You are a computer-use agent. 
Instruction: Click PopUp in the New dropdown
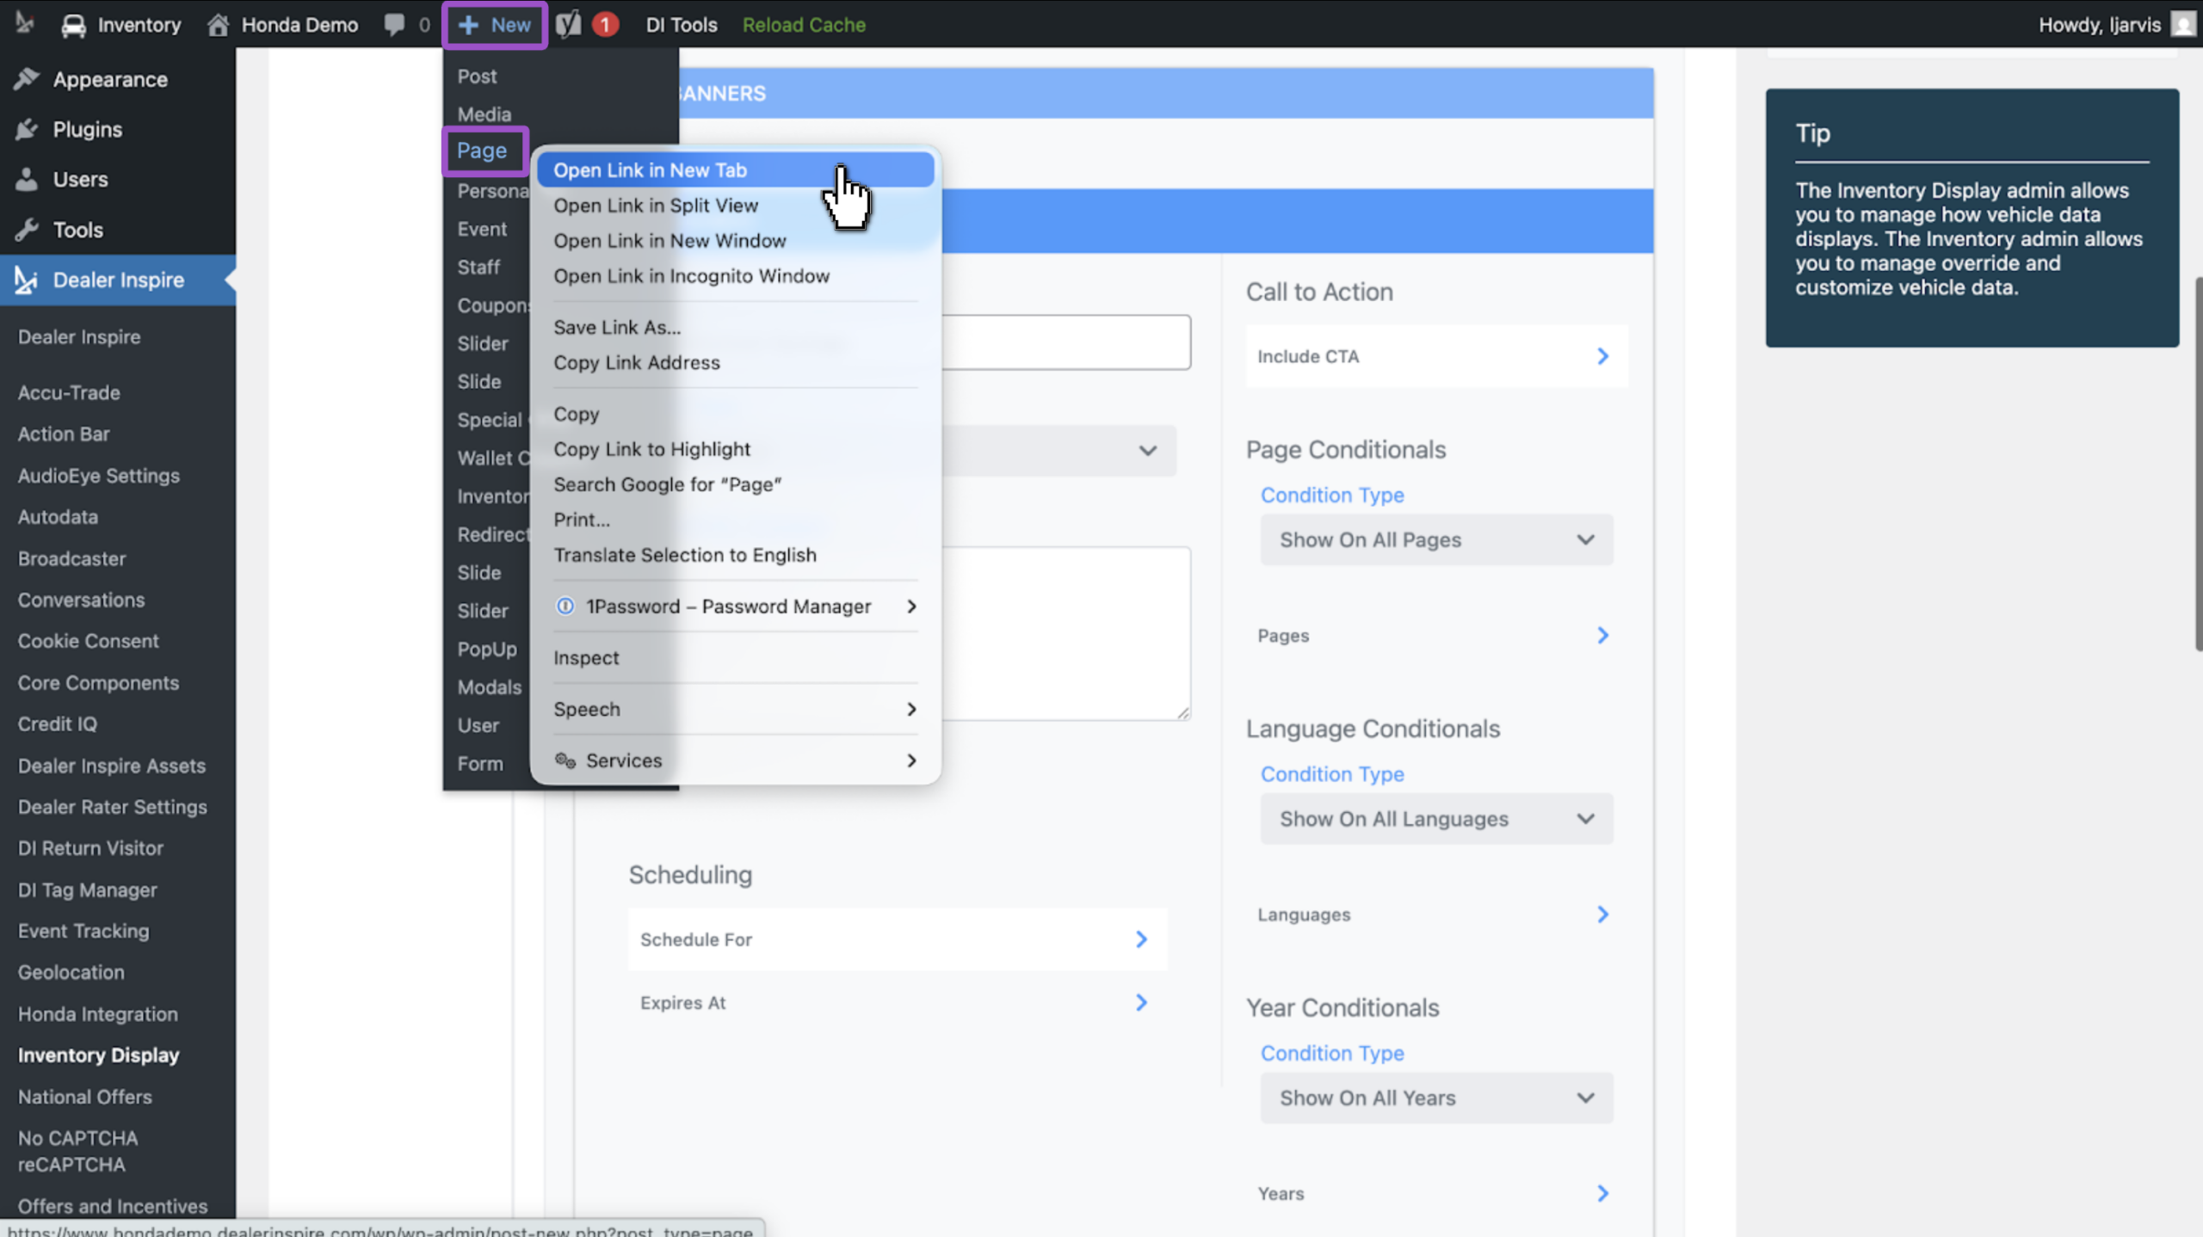click(487, 649)
